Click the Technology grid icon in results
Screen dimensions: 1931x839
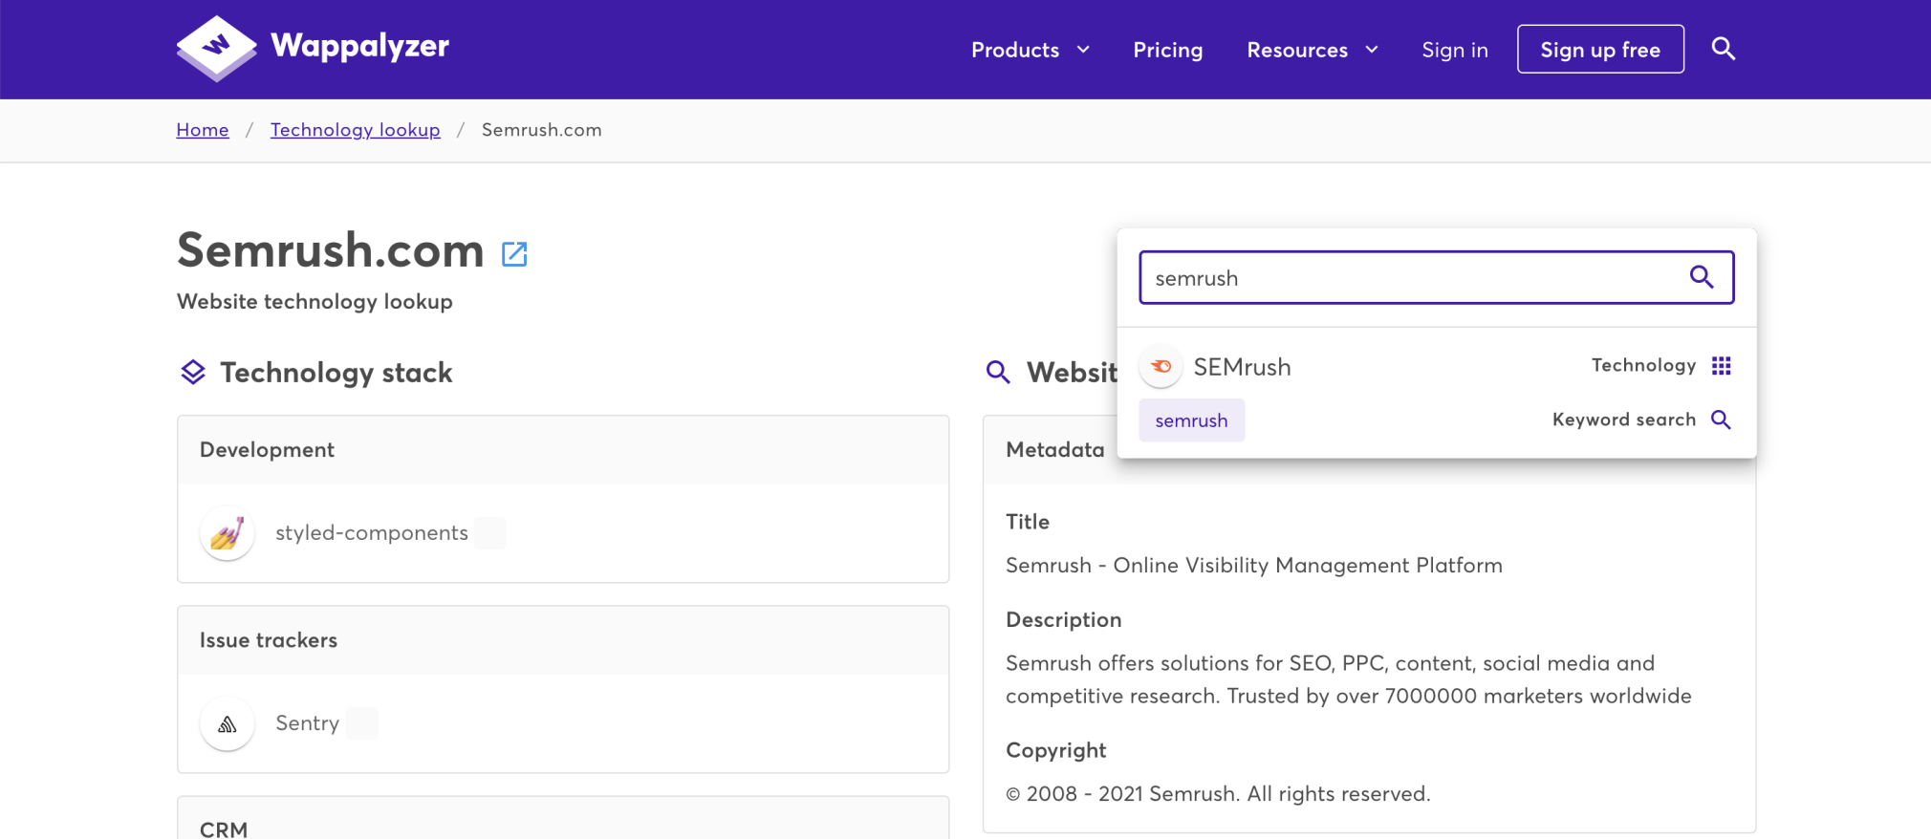pos(1722,366)
